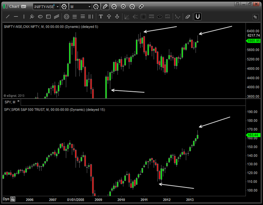Viewport: 263px width, 205px height.
Task: Click the 5985.95 NIFTY price marker
Action: [253, 41]
